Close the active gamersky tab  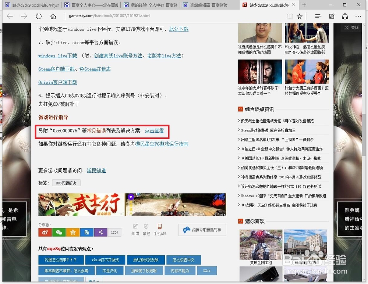pyautogui.click(x=293, y=5)
